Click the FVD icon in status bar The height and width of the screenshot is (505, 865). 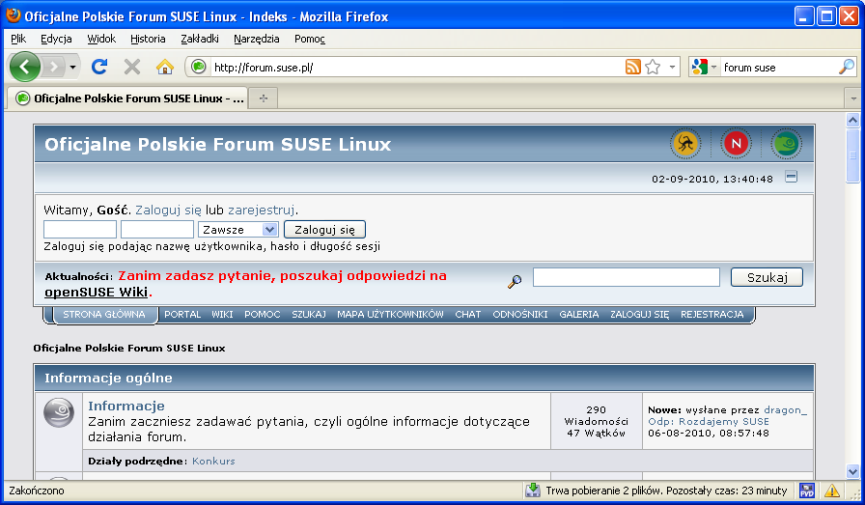pyautogui.click(x=807, y=491)
